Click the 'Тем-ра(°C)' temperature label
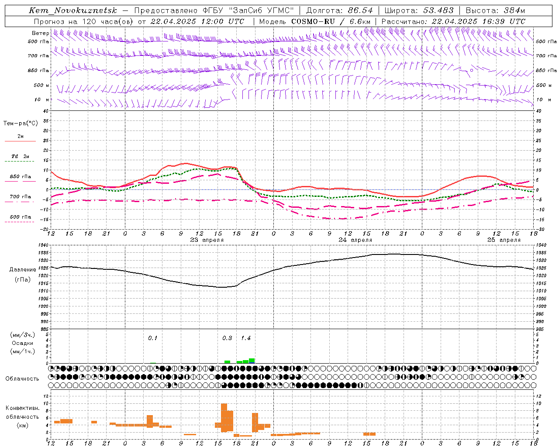Image resolution: width=559 pixels, height=447 pixels. click(x=21, y=124)
